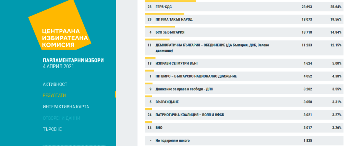351x146 pixels.
Task: Select БСП за БЪЛГАРИЯ row
Action: point(244,32)
